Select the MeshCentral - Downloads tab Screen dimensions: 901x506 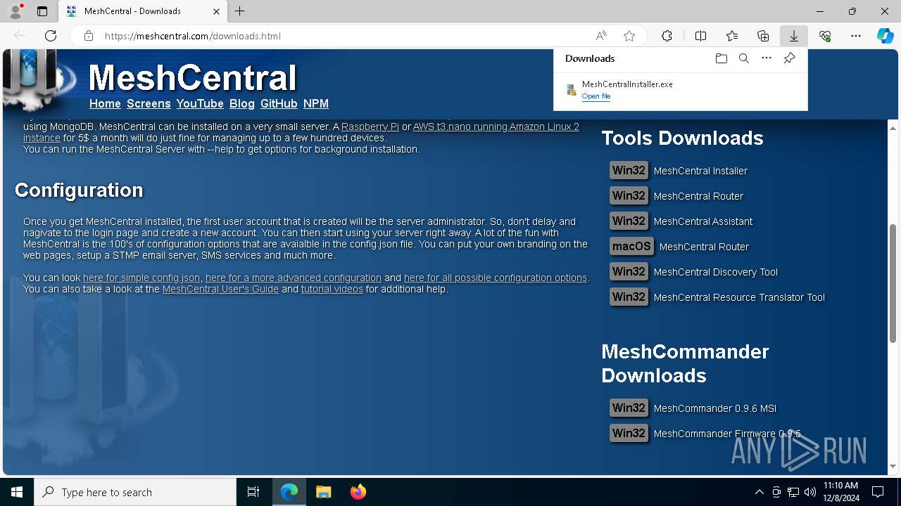pos(143,11)
